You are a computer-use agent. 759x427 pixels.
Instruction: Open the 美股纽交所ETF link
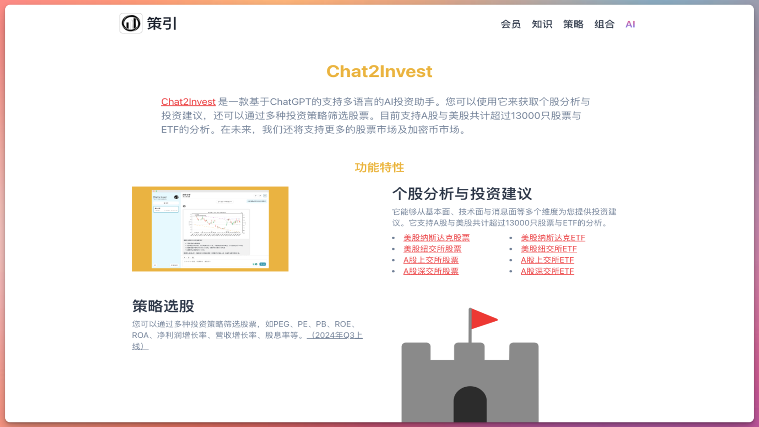coord(548,249)
